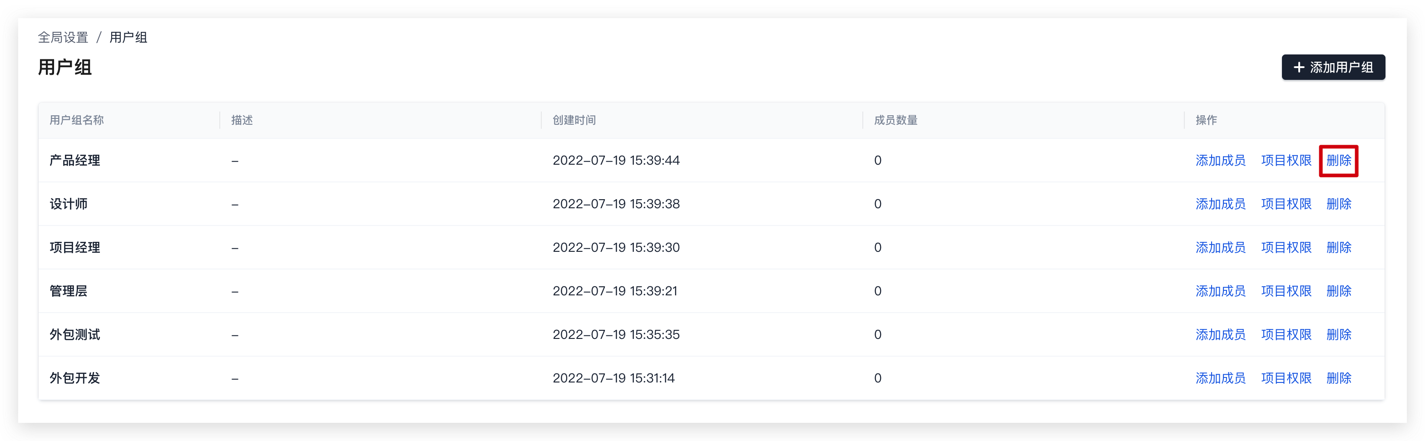This screenshot has height=441, width=1425.
Task: Click 添加成员 for 项目经理 row
Action: coord(1220,248)
